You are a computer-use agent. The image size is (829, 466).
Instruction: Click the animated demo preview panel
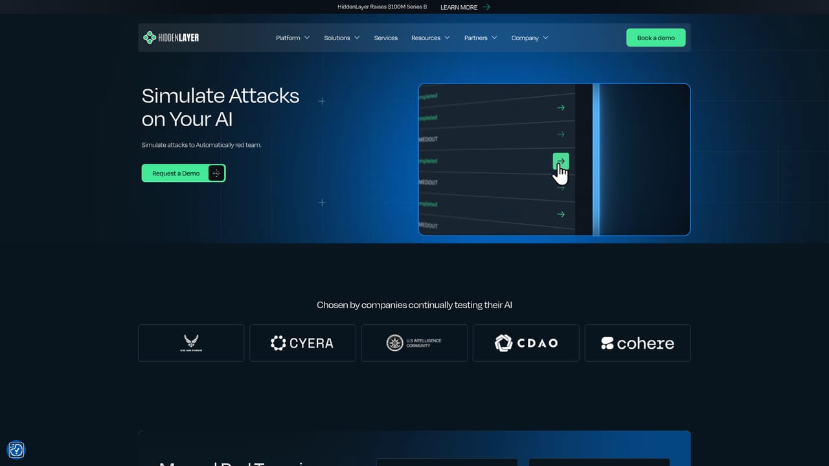click(x=554, y=159)
